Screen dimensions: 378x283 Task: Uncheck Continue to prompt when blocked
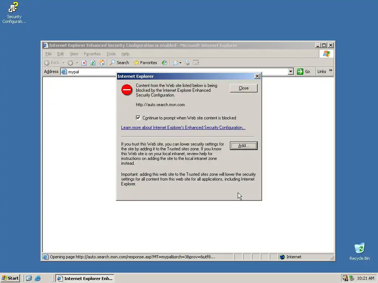pos(138,118)
